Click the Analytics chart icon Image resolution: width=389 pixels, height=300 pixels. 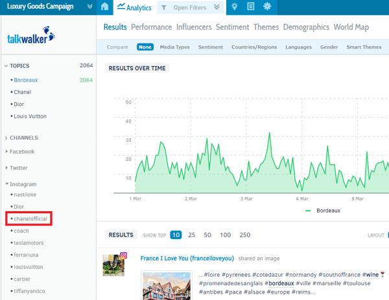pos(121,6)
